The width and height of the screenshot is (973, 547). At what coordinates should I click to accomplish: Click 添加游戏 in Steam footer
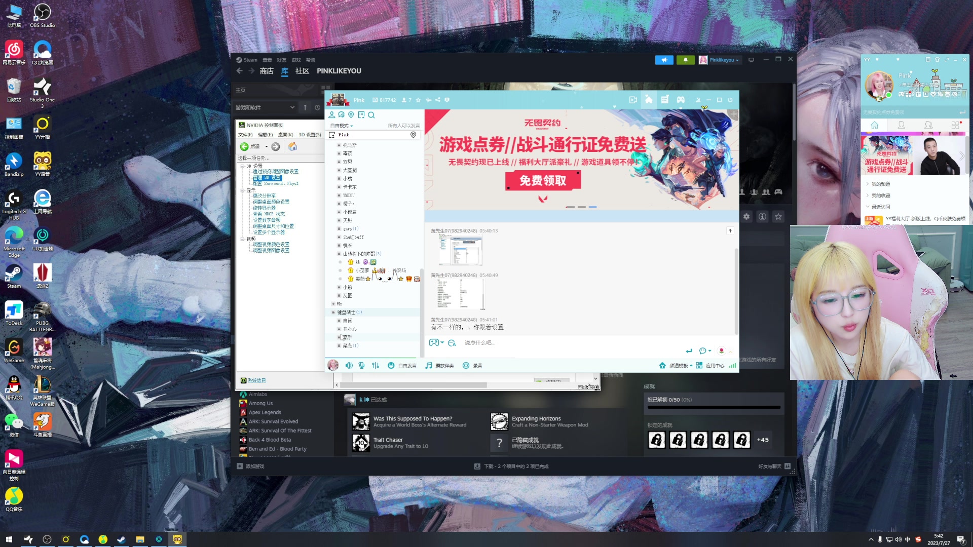click(251, 466)
